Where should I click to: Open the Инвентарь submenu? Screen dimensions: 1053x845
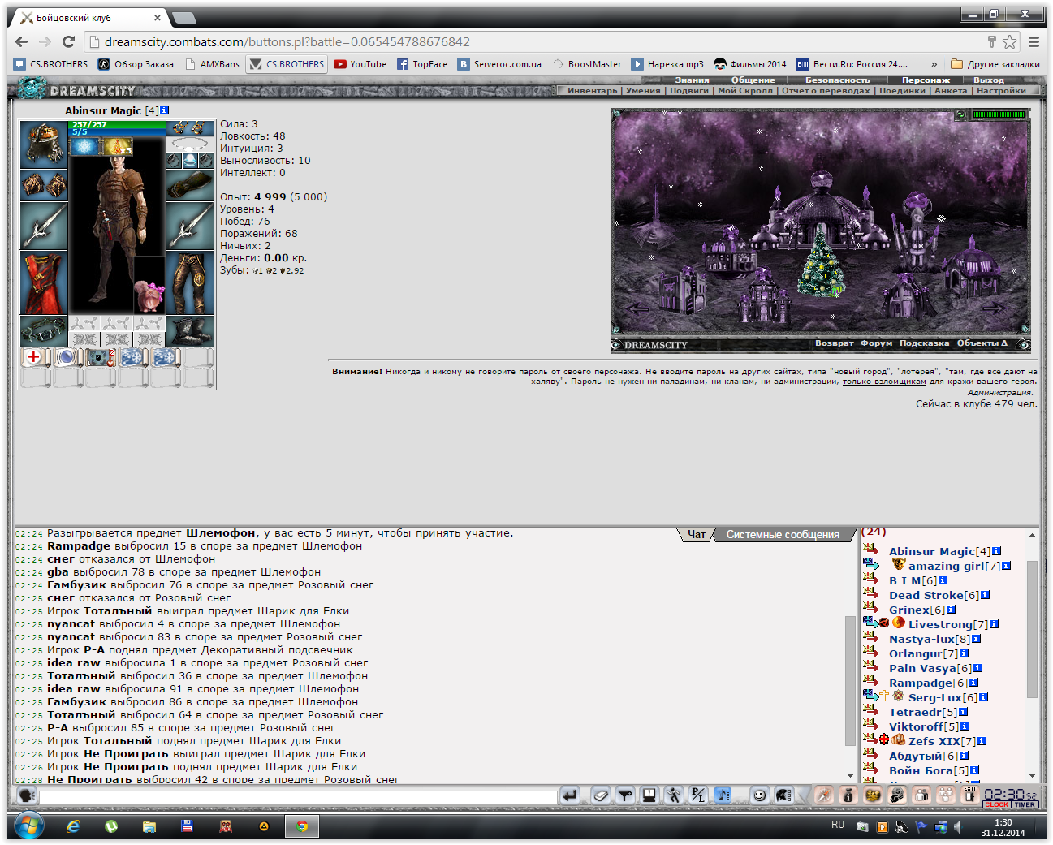click(x=592, y=91)
